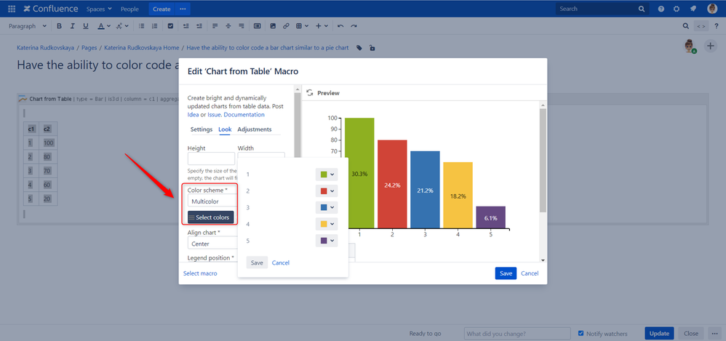The image size is (726, 341).
Task: Switch to the Adjustments tab
Action: click(255, 129)
